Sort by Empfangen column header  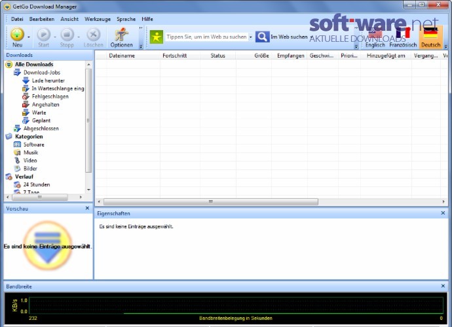pos(291,56)
